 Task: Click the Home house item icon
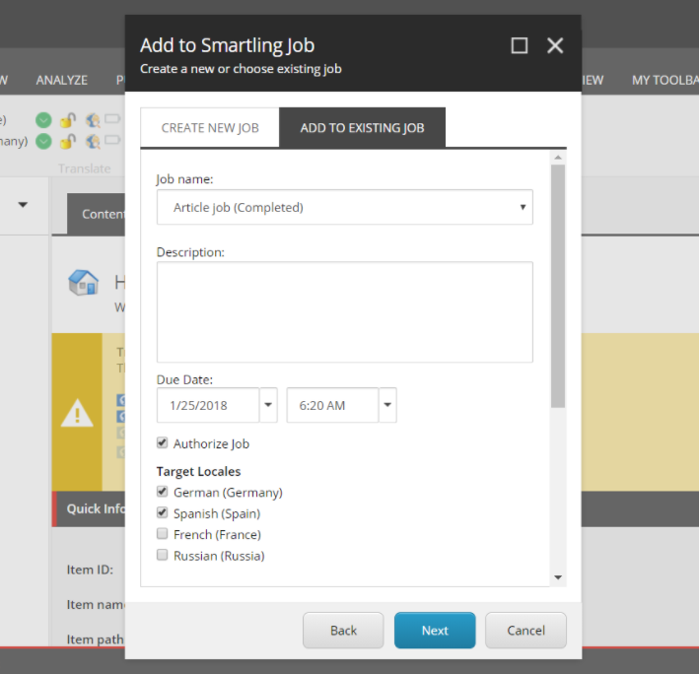click(x=84, y=283)
